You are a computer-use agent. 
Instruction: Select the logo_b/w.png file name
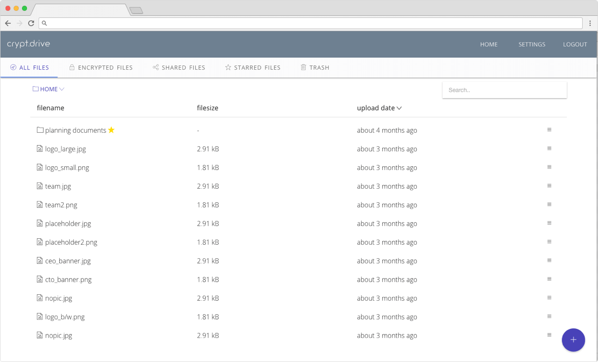tap(65, 317)
